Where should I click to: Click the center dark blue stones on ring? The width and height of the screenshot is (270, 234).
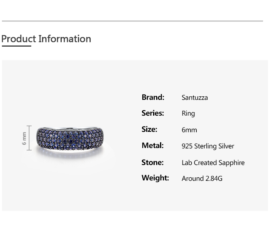click(69, 139)
